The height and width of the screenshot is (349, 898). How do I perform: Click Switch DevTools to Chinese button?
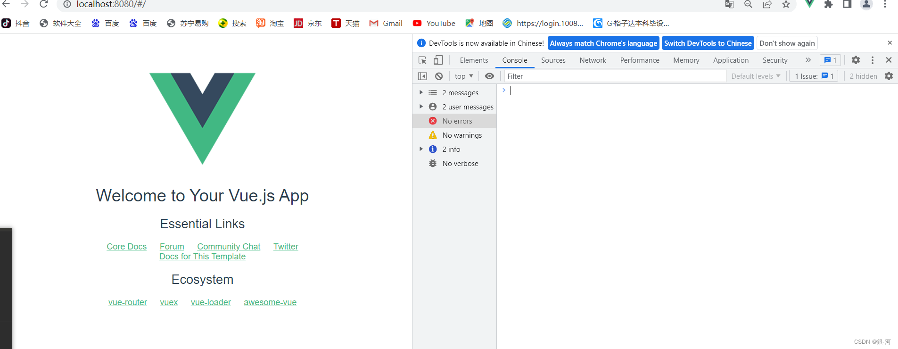708,43
